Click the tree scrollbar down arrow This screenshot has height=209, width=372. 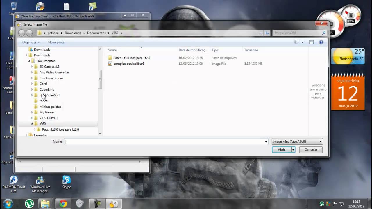tap(100, 134)
